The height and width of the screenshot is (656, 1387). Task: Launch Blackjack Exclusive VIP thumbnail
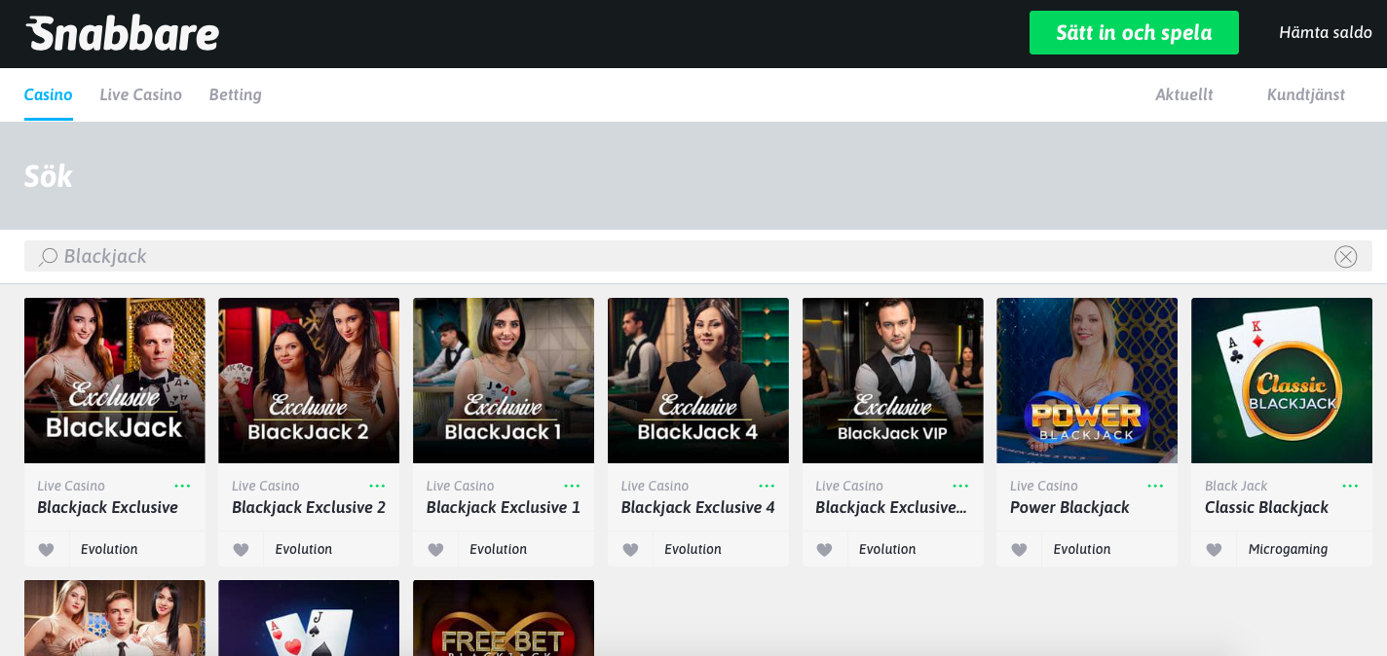(892, 381)
